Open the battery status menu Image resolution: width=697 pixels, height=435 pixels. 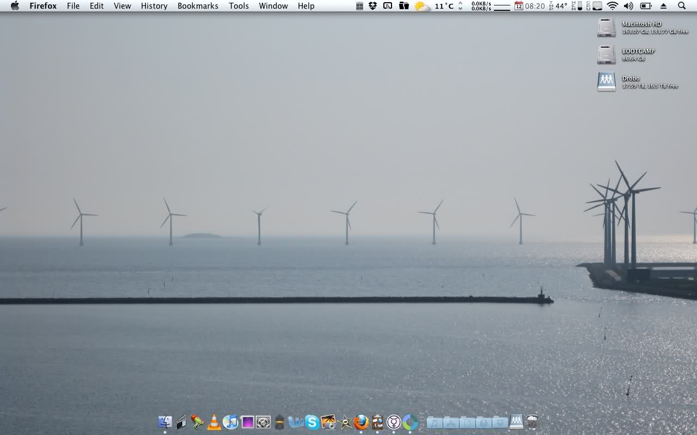tap(646, 6)
